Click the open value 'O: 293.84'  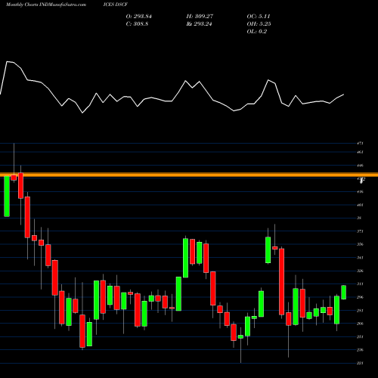tap(139, 17)
